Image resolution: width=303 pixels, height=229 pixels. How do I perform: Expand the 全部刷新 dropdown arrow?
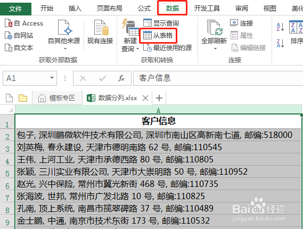pyautogui.click(x=215, y=48)
